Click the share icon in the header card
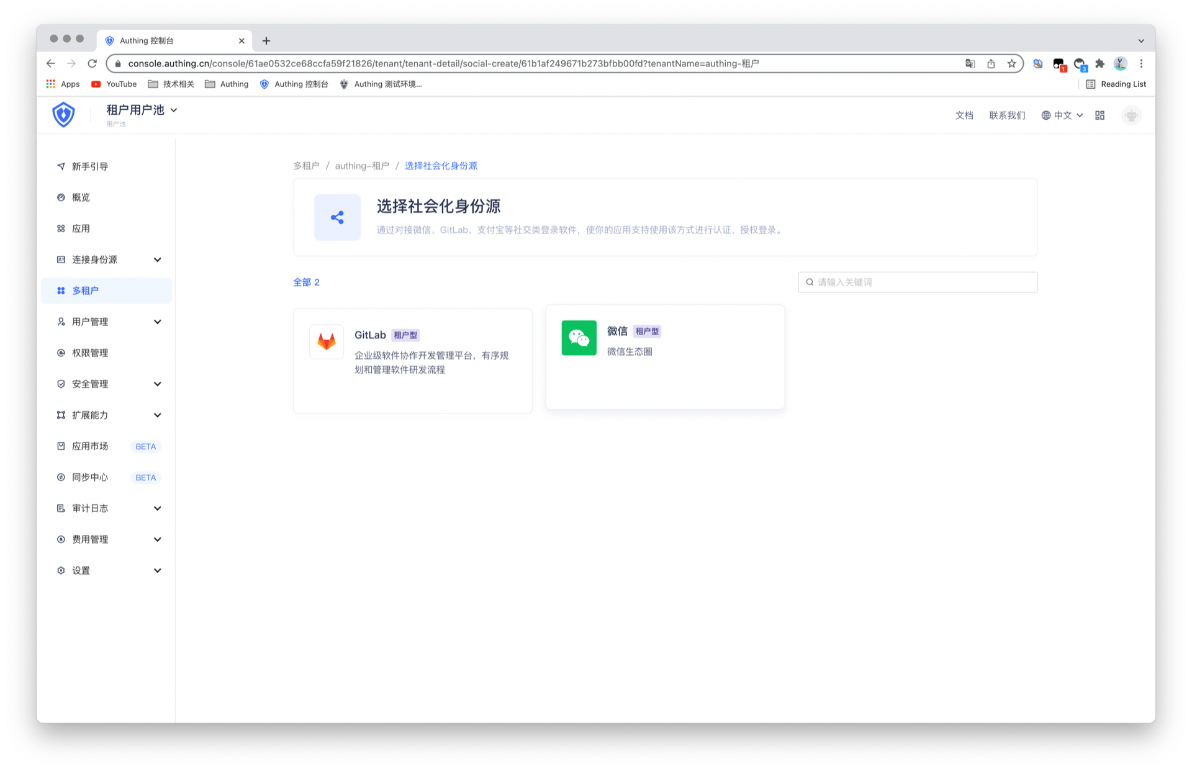 337,217
